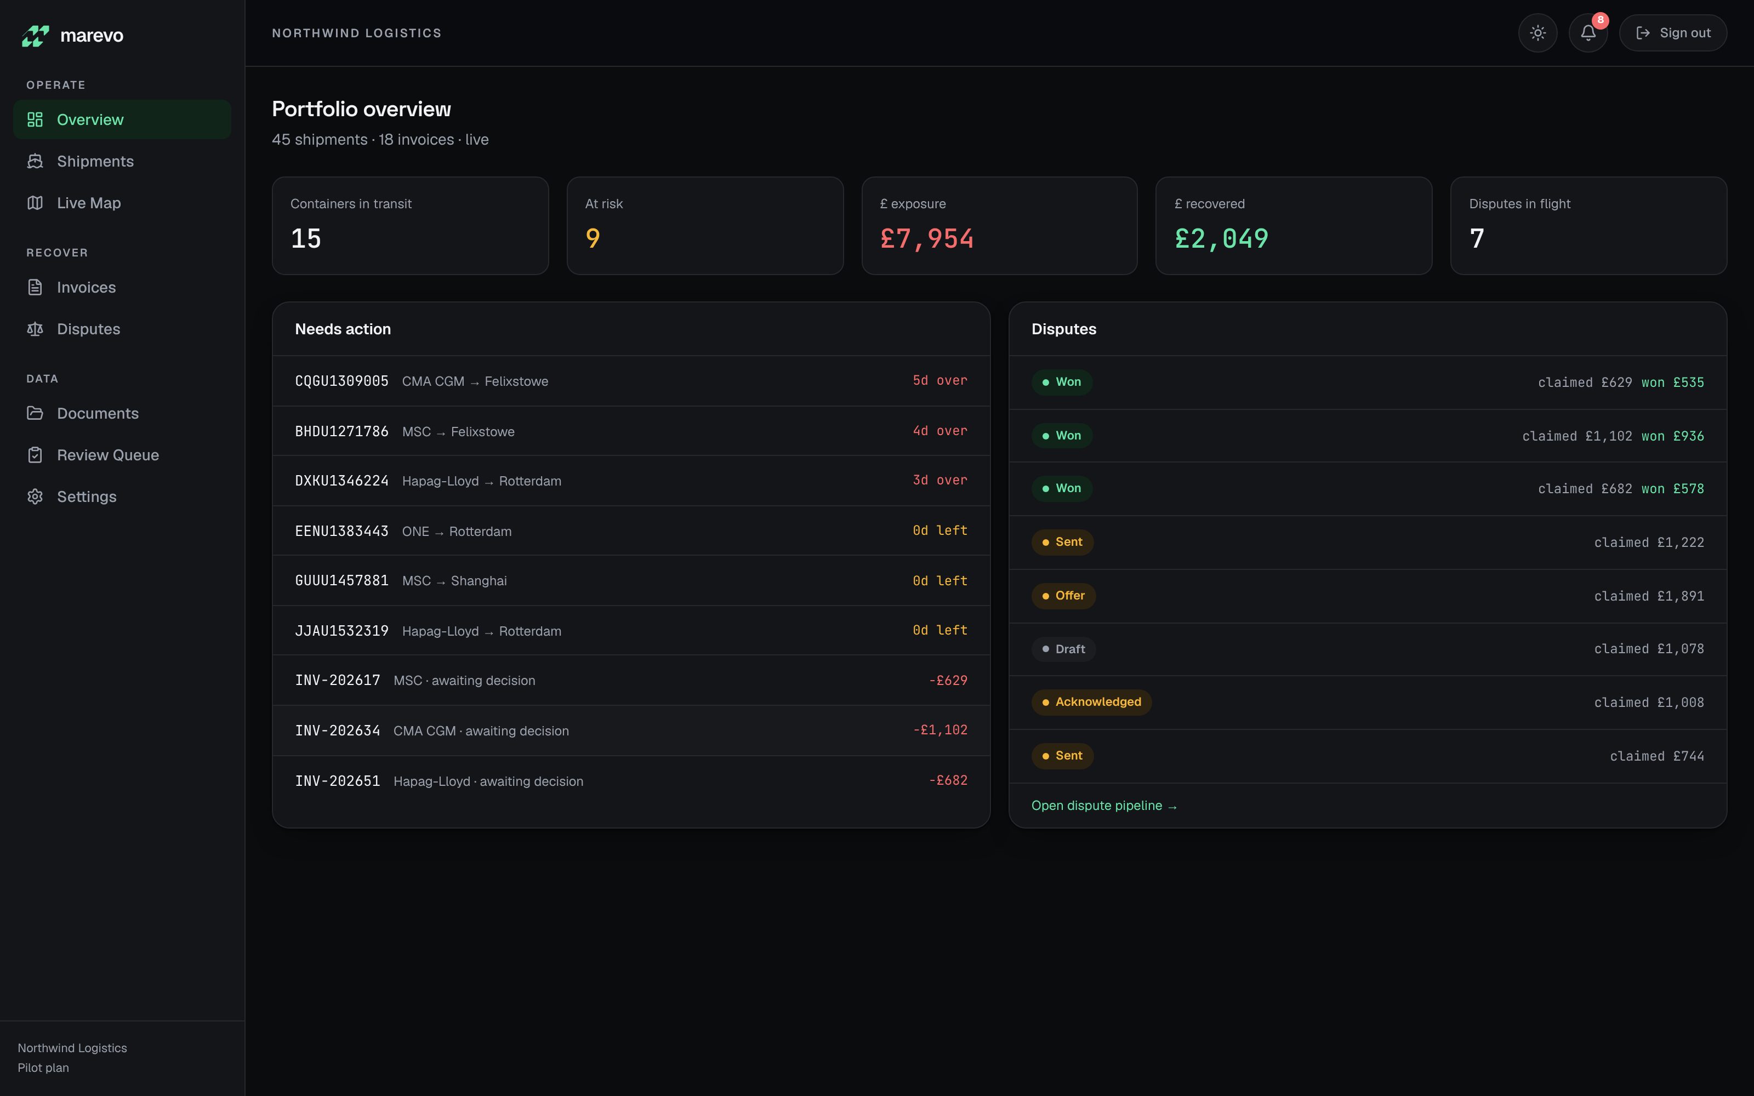The height and width of the screenshot is (1096, 1754).
Task: Go to Shipments page
Action: tap(122, 161)
